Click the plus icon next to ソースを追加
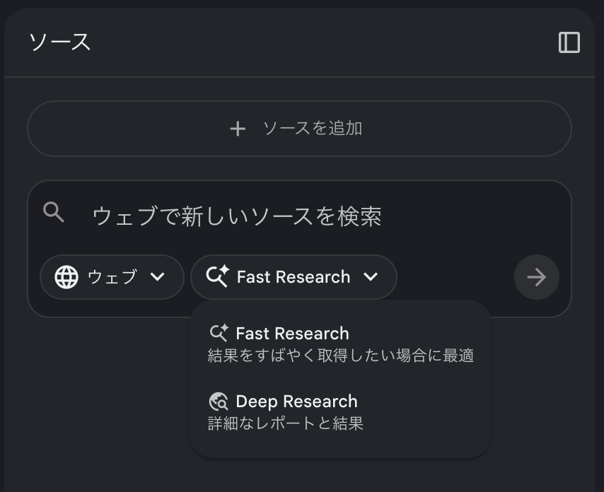 [x=237, y=129]
